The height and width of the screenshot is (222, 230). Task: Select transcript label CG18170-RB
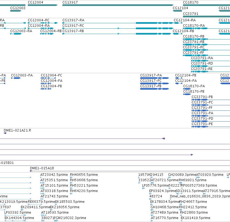click(x=194, y=36)
